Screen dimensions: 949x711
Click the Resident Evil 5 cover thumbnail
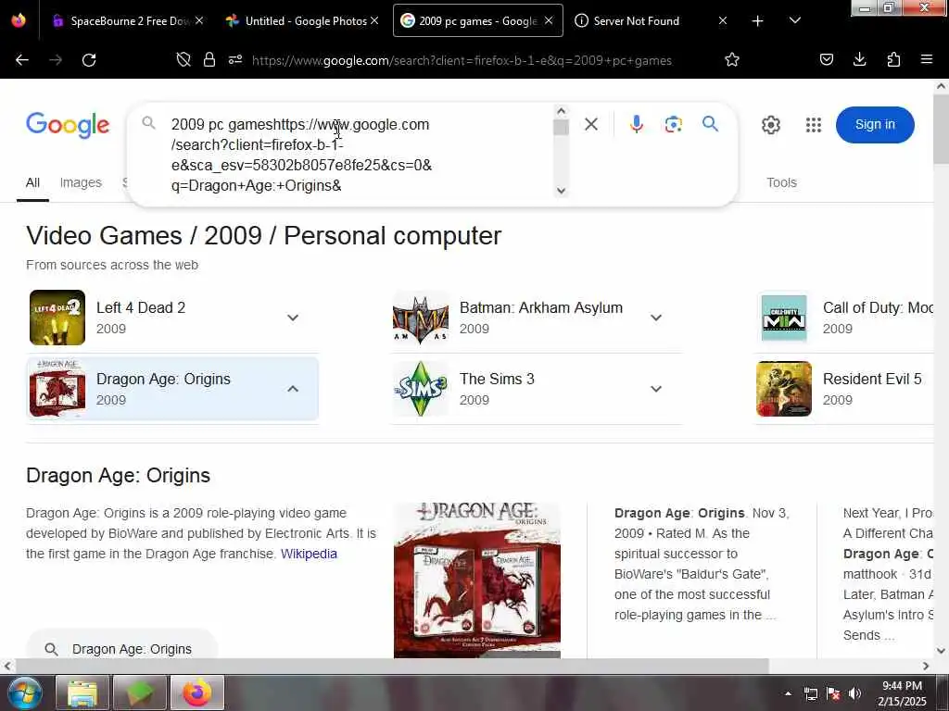pyautogui.click(x=784, y=389)
